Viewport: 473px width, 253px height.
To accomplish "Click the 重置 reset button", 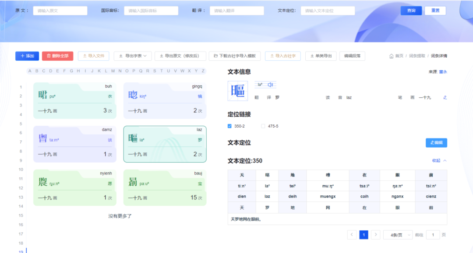I will [435, 10].
